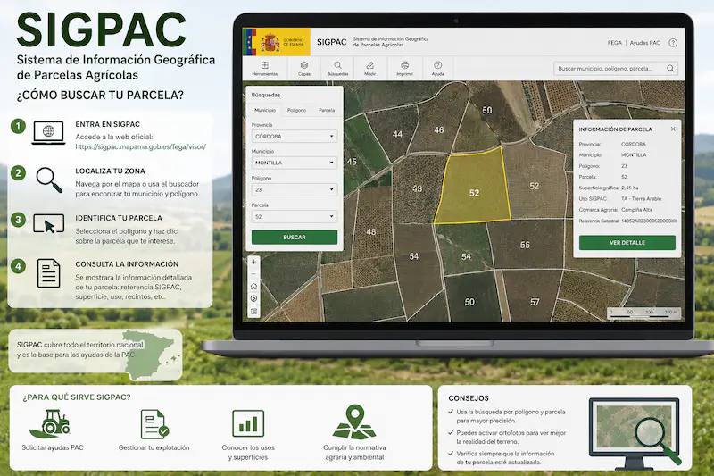The image size is (714, 476).
Task: Switch to the Parcela search tab
Action: click(327, 110)
